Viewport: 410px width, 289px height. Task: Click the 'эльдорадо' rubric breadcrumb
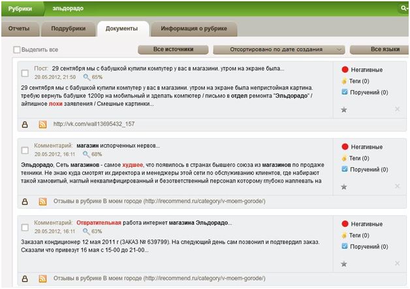68,8
